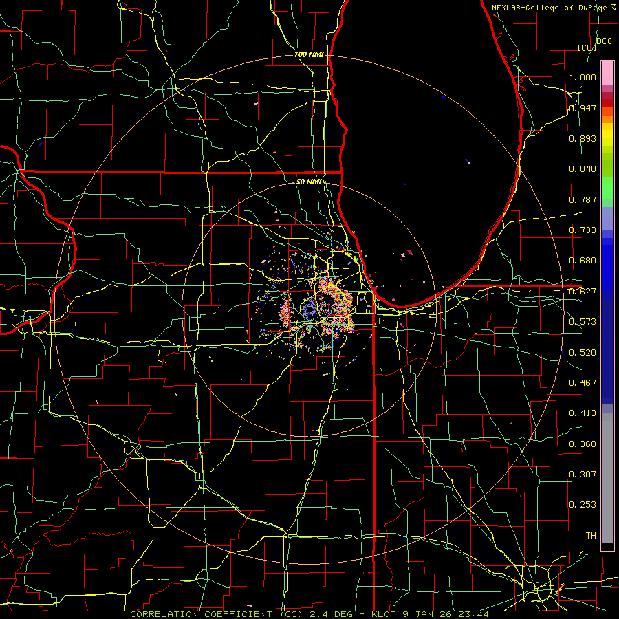Image resolution: width=619 pixels, height=619 pixels.
Task: Click the Correlation Coefficient caption at bottom
Action: (309, 614)
